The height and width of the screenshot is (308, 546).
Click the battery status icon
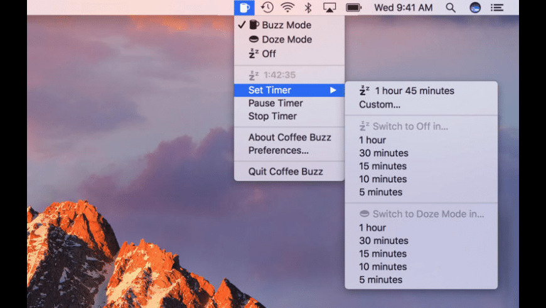pyautogui.click(x=353, y=8)
